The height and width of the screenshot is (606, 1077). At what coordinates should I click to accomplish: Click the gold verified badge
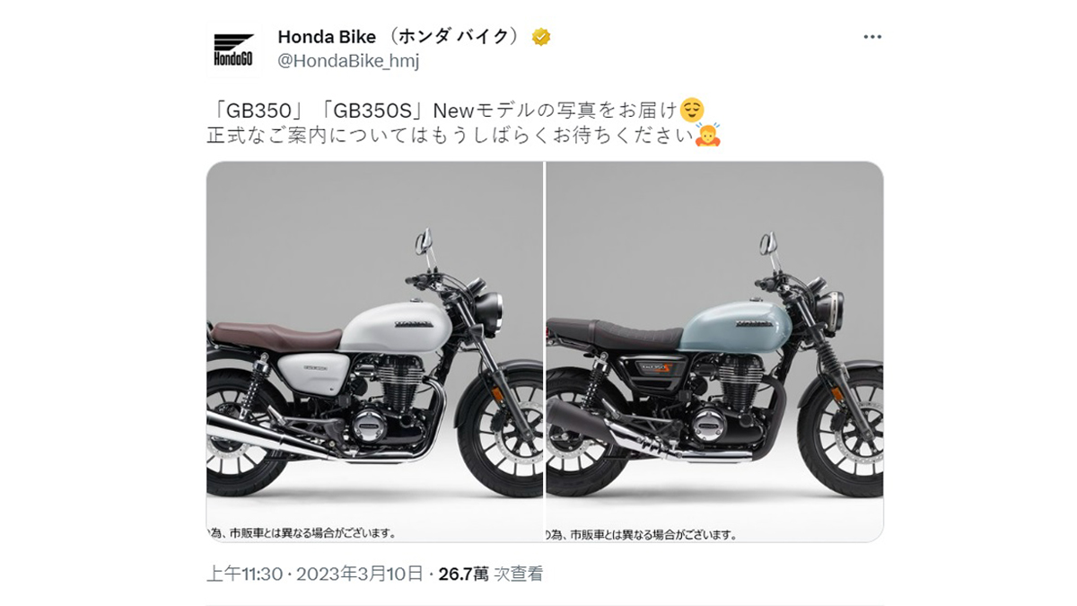point(540,37)
